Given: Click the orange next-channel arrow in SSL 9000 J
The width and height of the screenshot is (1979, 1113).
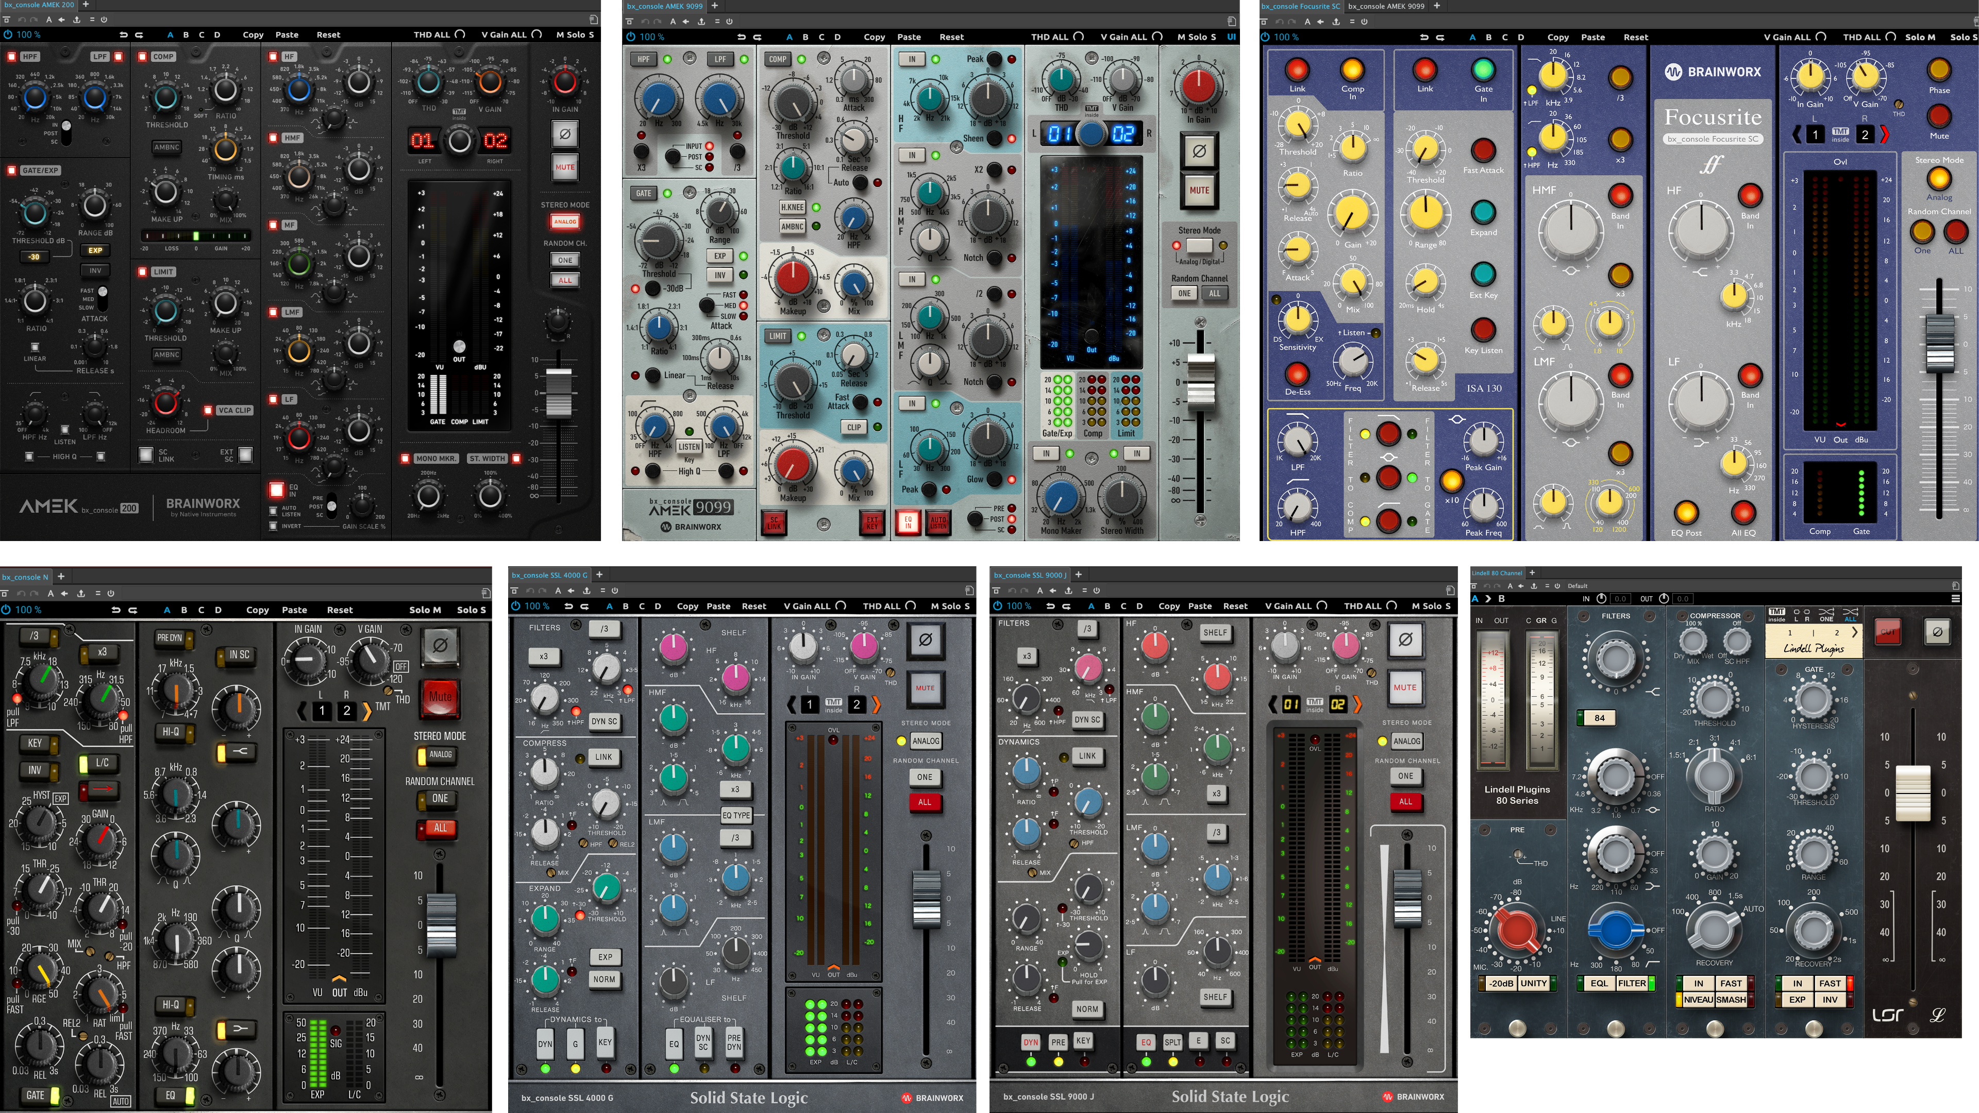Looking at the screenshot, I should 1357,703.
